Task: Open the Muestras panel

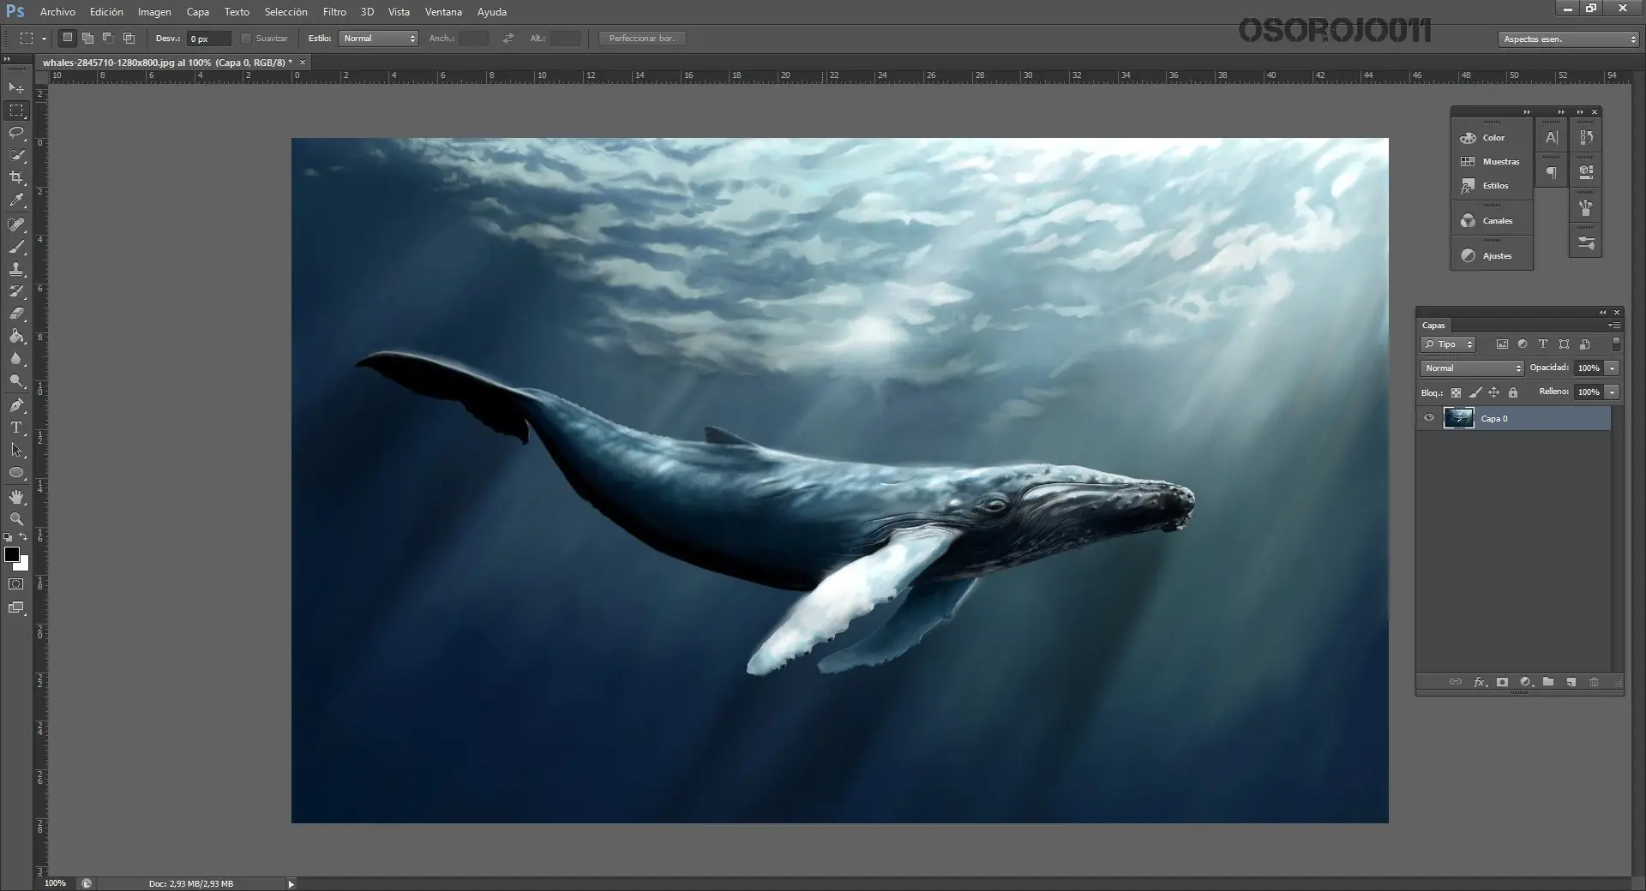Action: coord(1492,161)
